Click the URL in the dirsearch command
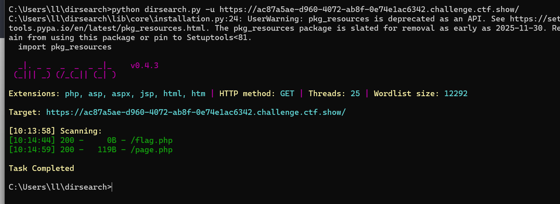The width and height of the screenshot is (560, 204). (x=369, y=9)
